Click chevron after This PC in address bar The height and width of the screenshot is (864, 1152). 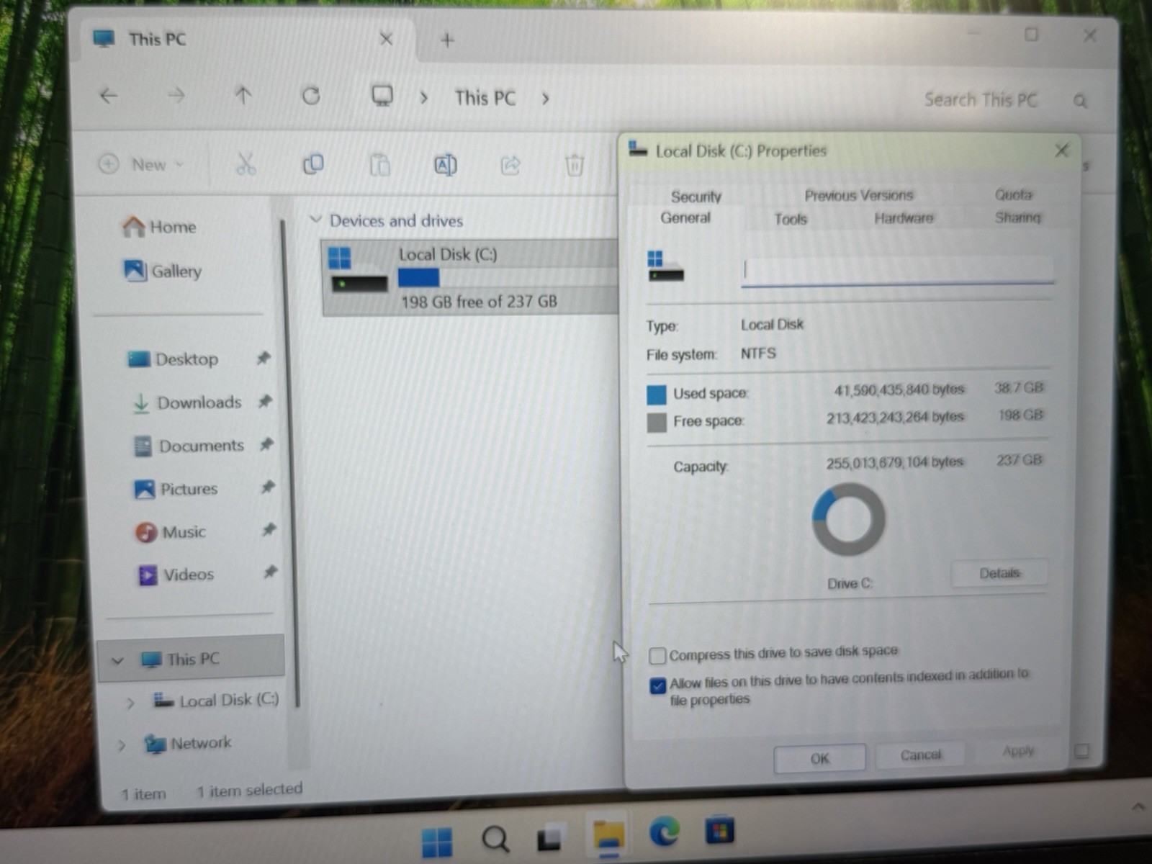coord(545,99)
